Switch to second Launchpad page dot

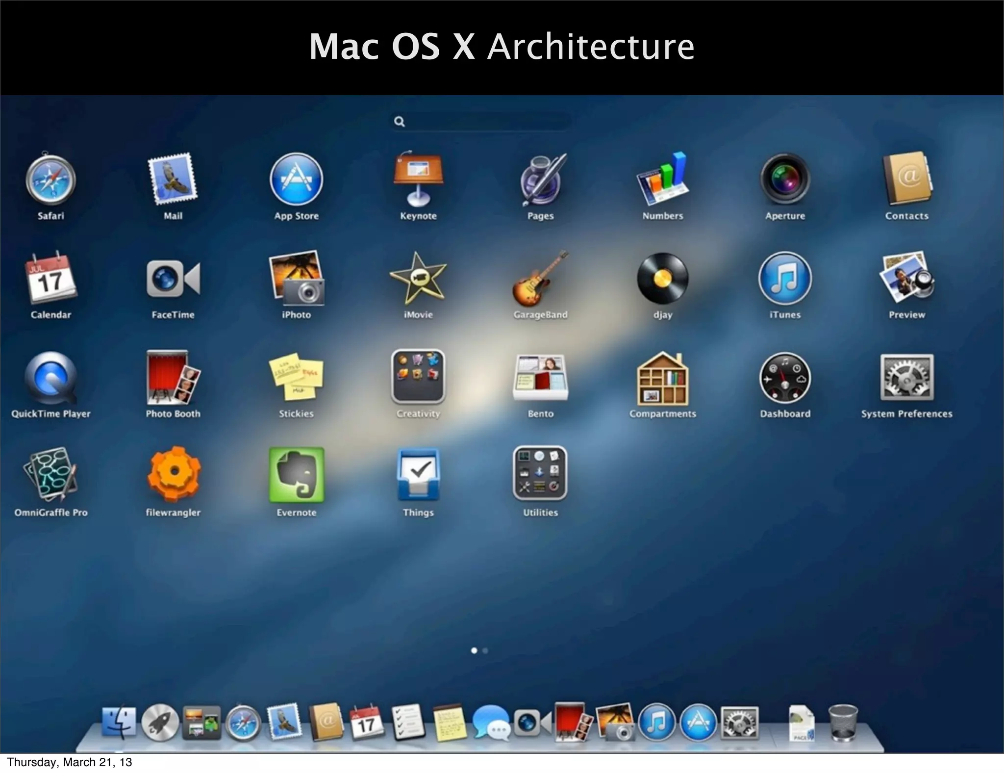[485, 651]
